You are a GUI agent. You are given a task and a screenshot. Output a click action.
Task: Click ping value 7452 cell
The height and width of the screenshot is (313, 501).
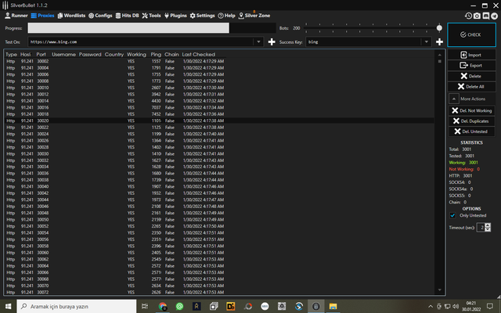click(156, 114)
